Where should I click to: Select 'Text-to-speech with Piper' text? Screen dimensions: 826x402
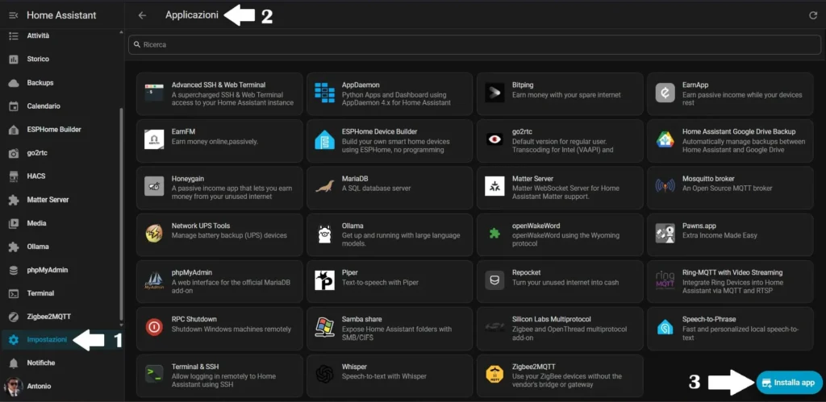point(380,283)
